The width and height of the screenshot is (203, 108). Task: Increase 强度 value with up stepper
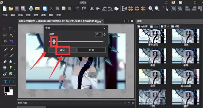104,33
